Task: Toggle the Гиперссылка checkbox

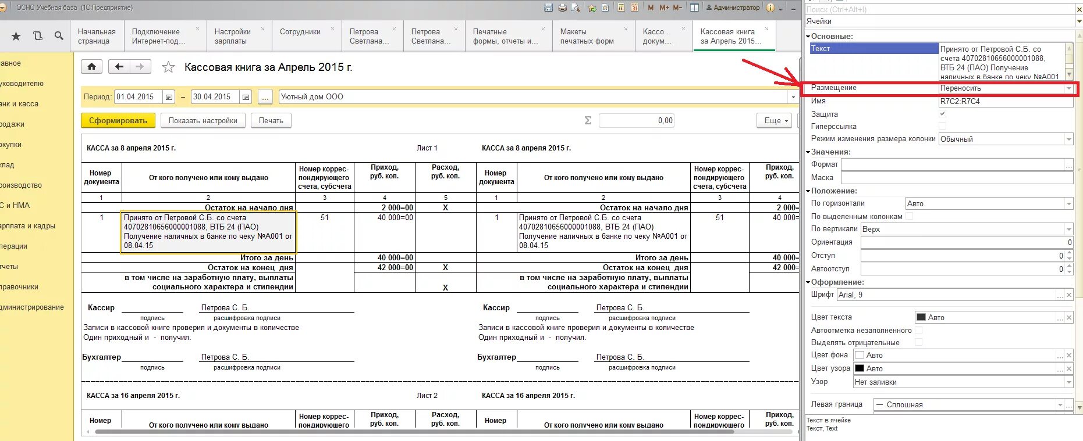Action: pos(943,126)
